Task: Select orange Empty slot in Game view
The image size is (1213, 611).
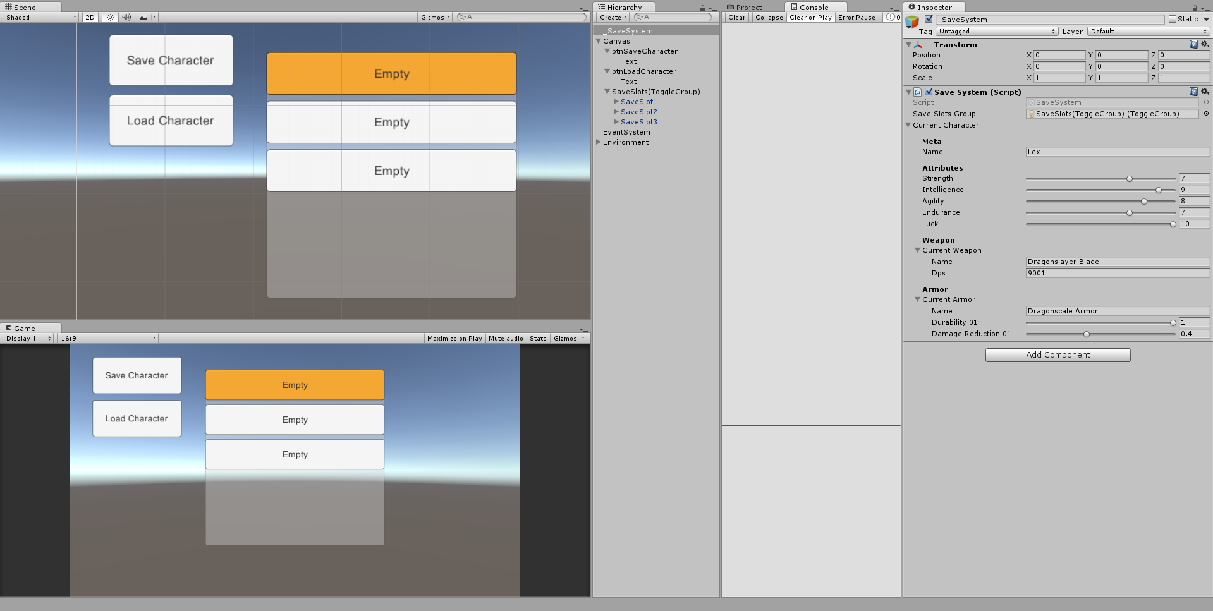Action: [295, 385]
